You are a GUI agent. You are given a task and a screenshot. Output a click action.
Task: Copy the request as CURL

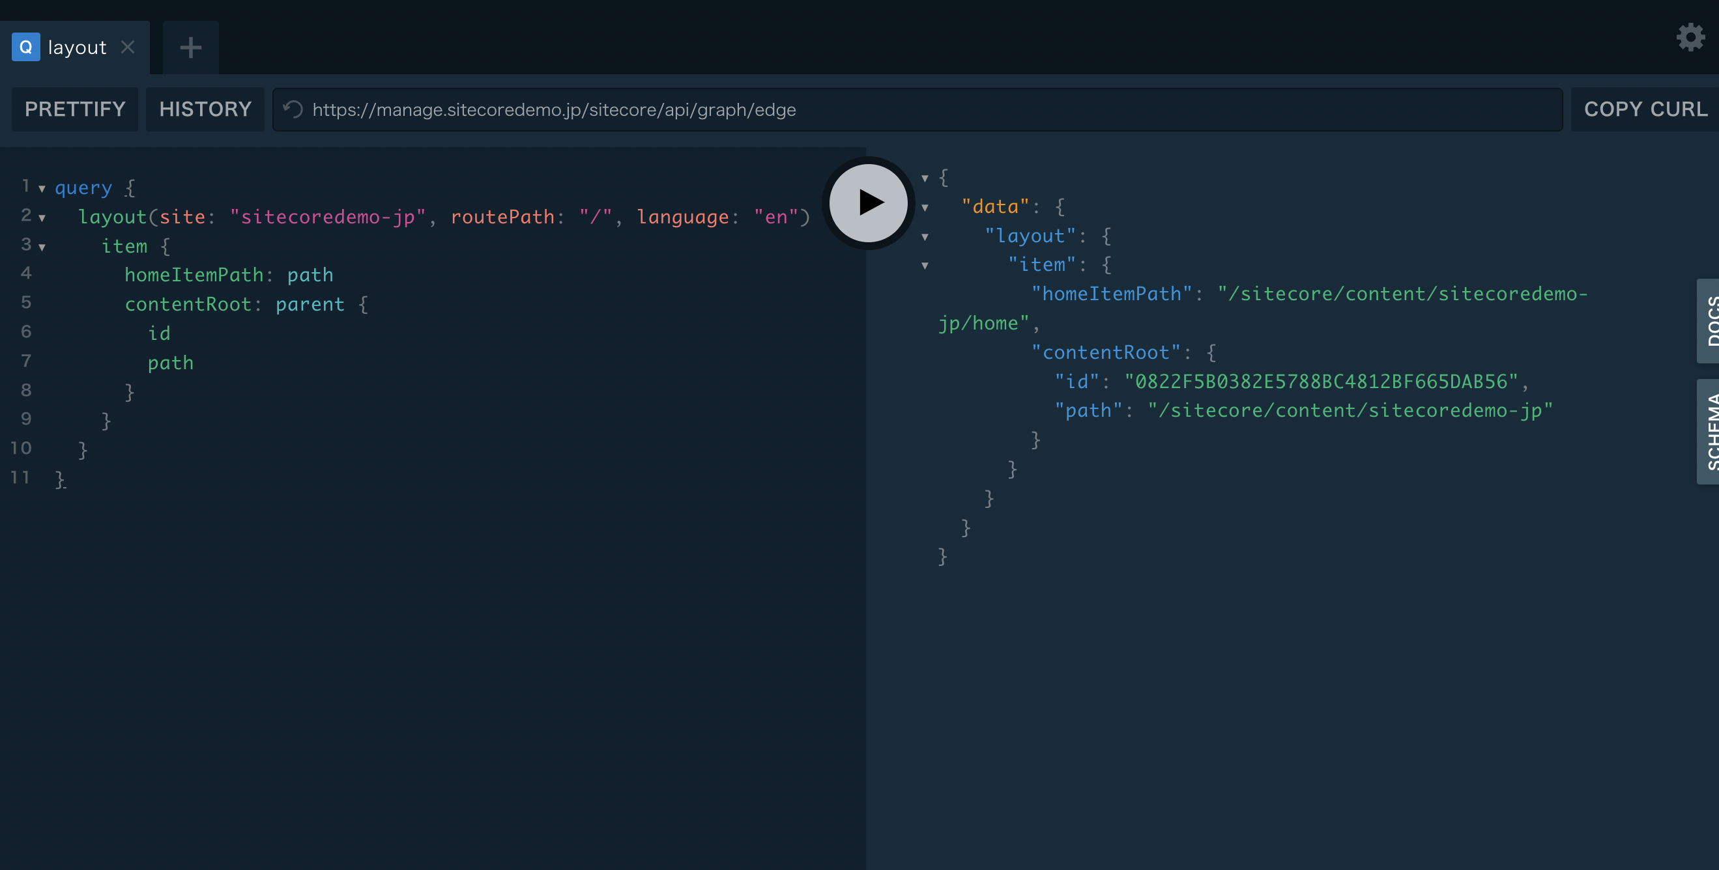(x=1645, y=109)
